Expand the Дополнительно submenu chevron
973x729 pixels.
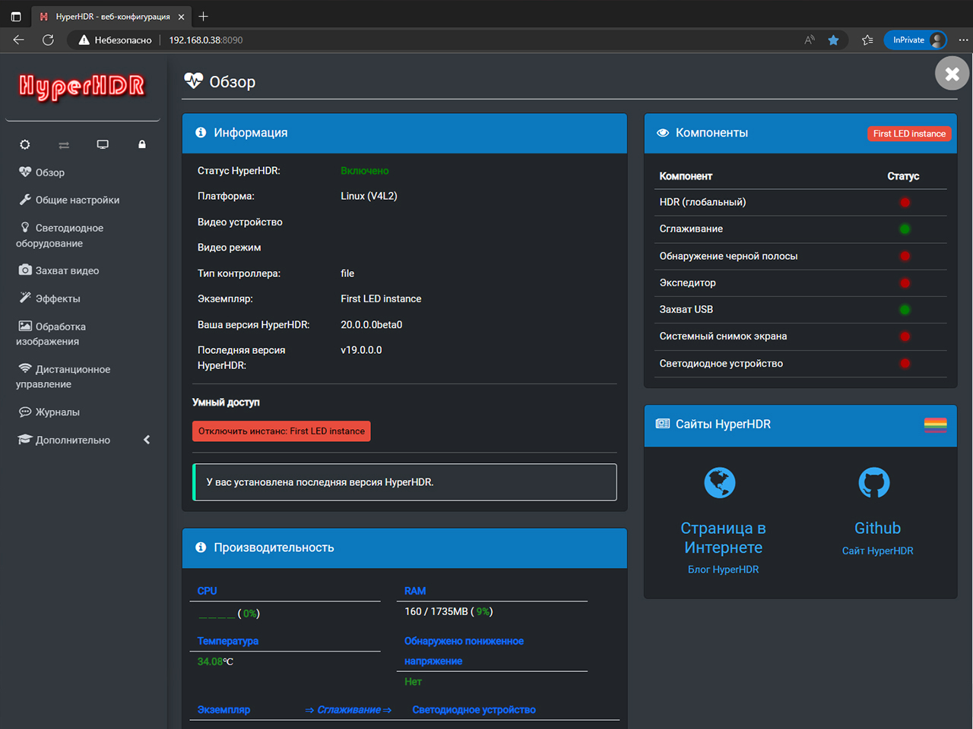click(x=147, y=440)
